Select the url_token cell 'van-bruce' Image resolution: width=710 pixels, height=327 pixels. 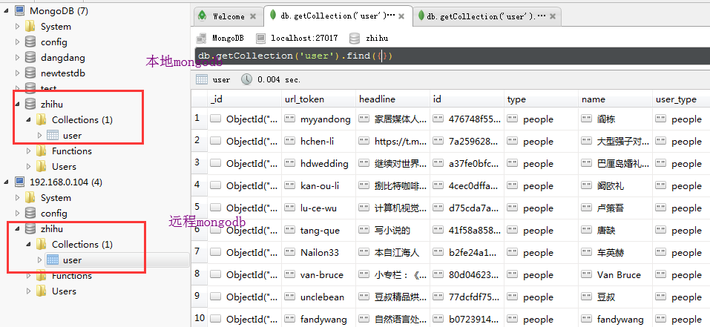[x=318, y=274]
